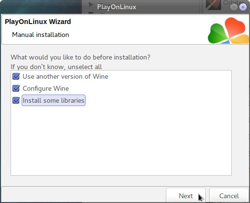The width and height of the screenshot is (250, 203).
Task: Abort the wizard with Cancel
Action: [x=229, y=196]
